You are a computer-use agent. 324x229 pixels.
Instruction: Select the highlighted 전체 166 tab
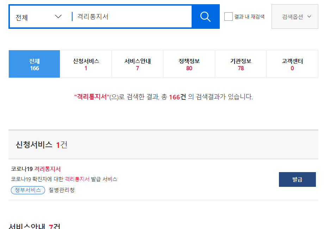[x=34, y=64]
